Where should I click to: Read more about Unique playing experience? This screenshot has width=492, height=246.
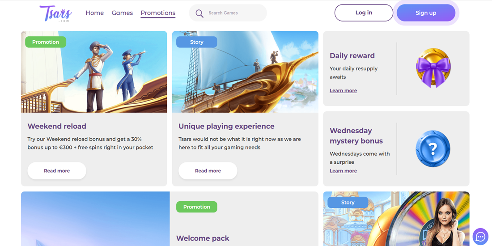(x=208, y=171)
